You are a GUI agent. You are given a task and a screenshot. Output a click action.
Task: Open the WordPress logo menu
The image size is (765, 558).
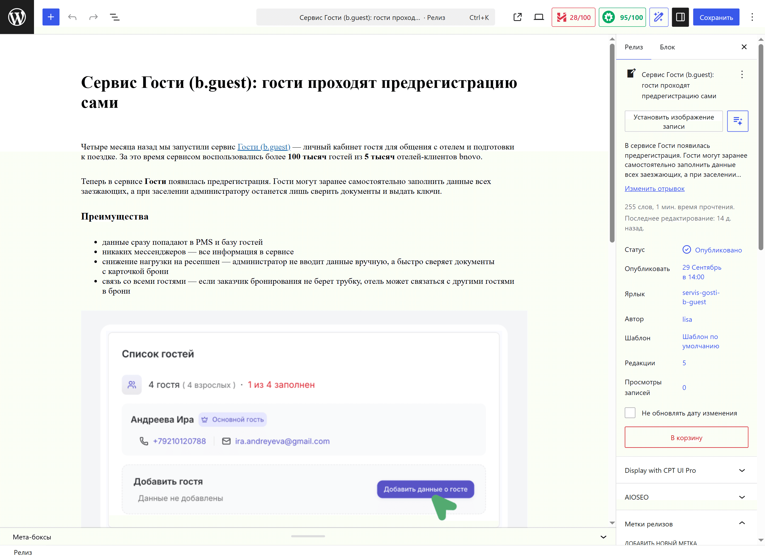click(x=17, y=17)
